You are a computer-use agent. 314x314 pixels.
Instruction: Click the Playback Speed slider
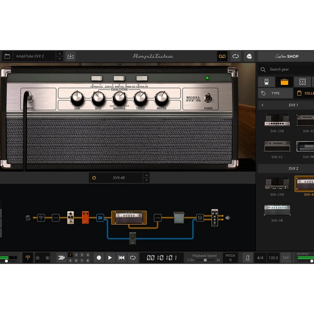pos(205,260)
